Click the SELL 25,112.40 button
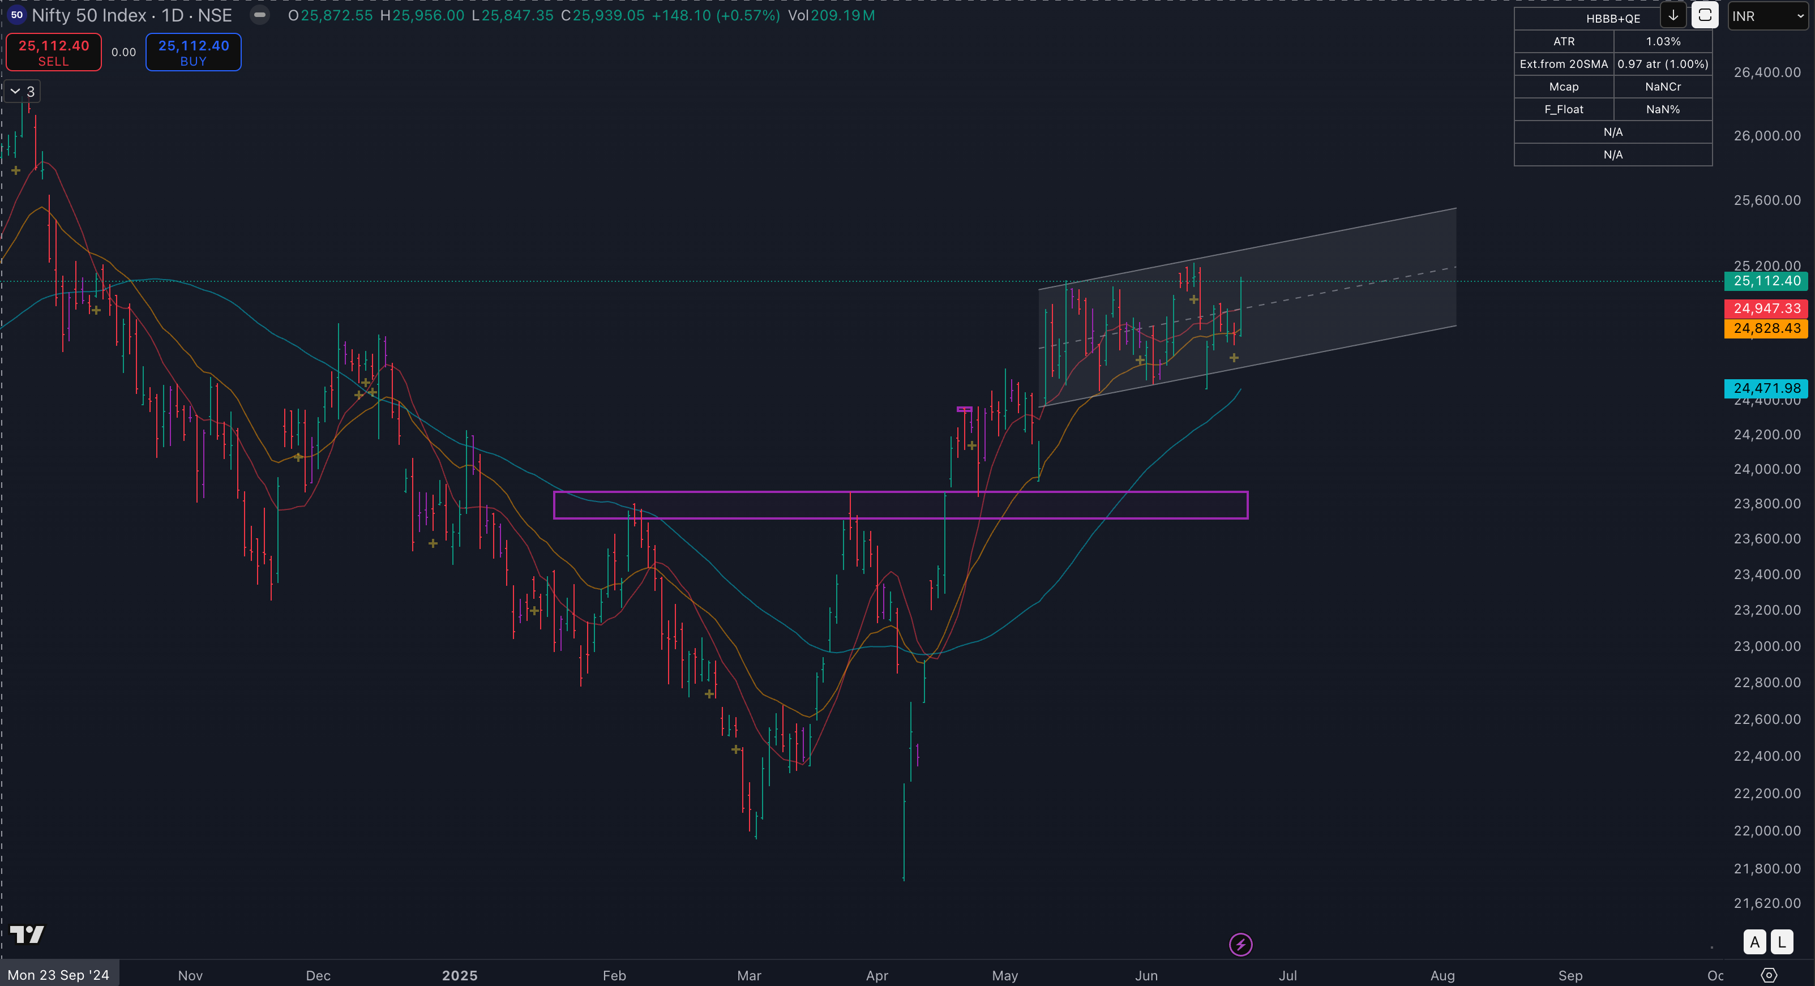The width and height of the screenshot is (1815, 986). click(54, 52)
